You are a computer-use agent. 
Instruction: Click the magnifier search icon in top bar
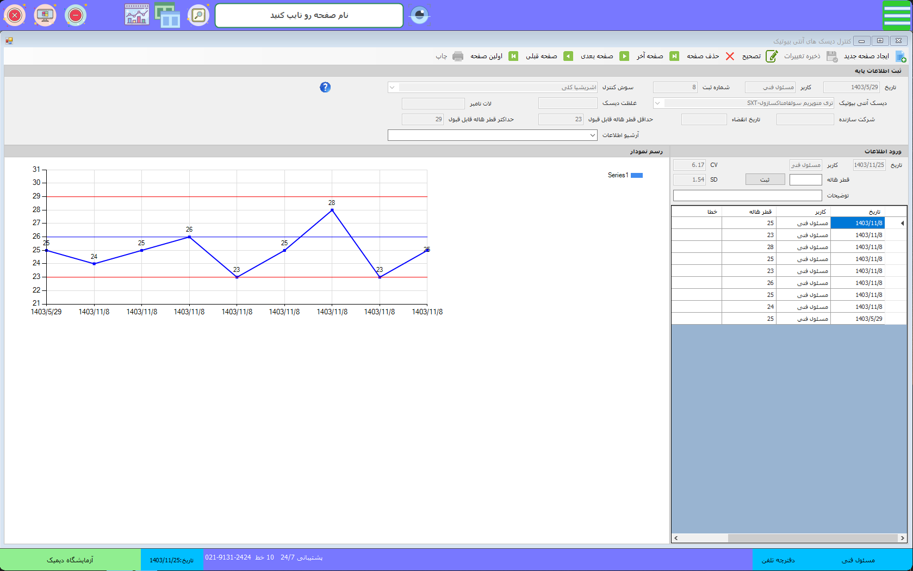[198, 15]
